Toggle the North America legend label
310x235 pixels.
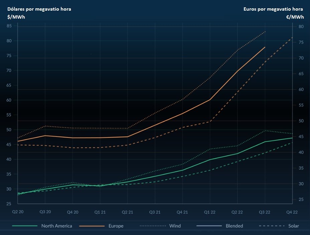(x=56, y=226)
